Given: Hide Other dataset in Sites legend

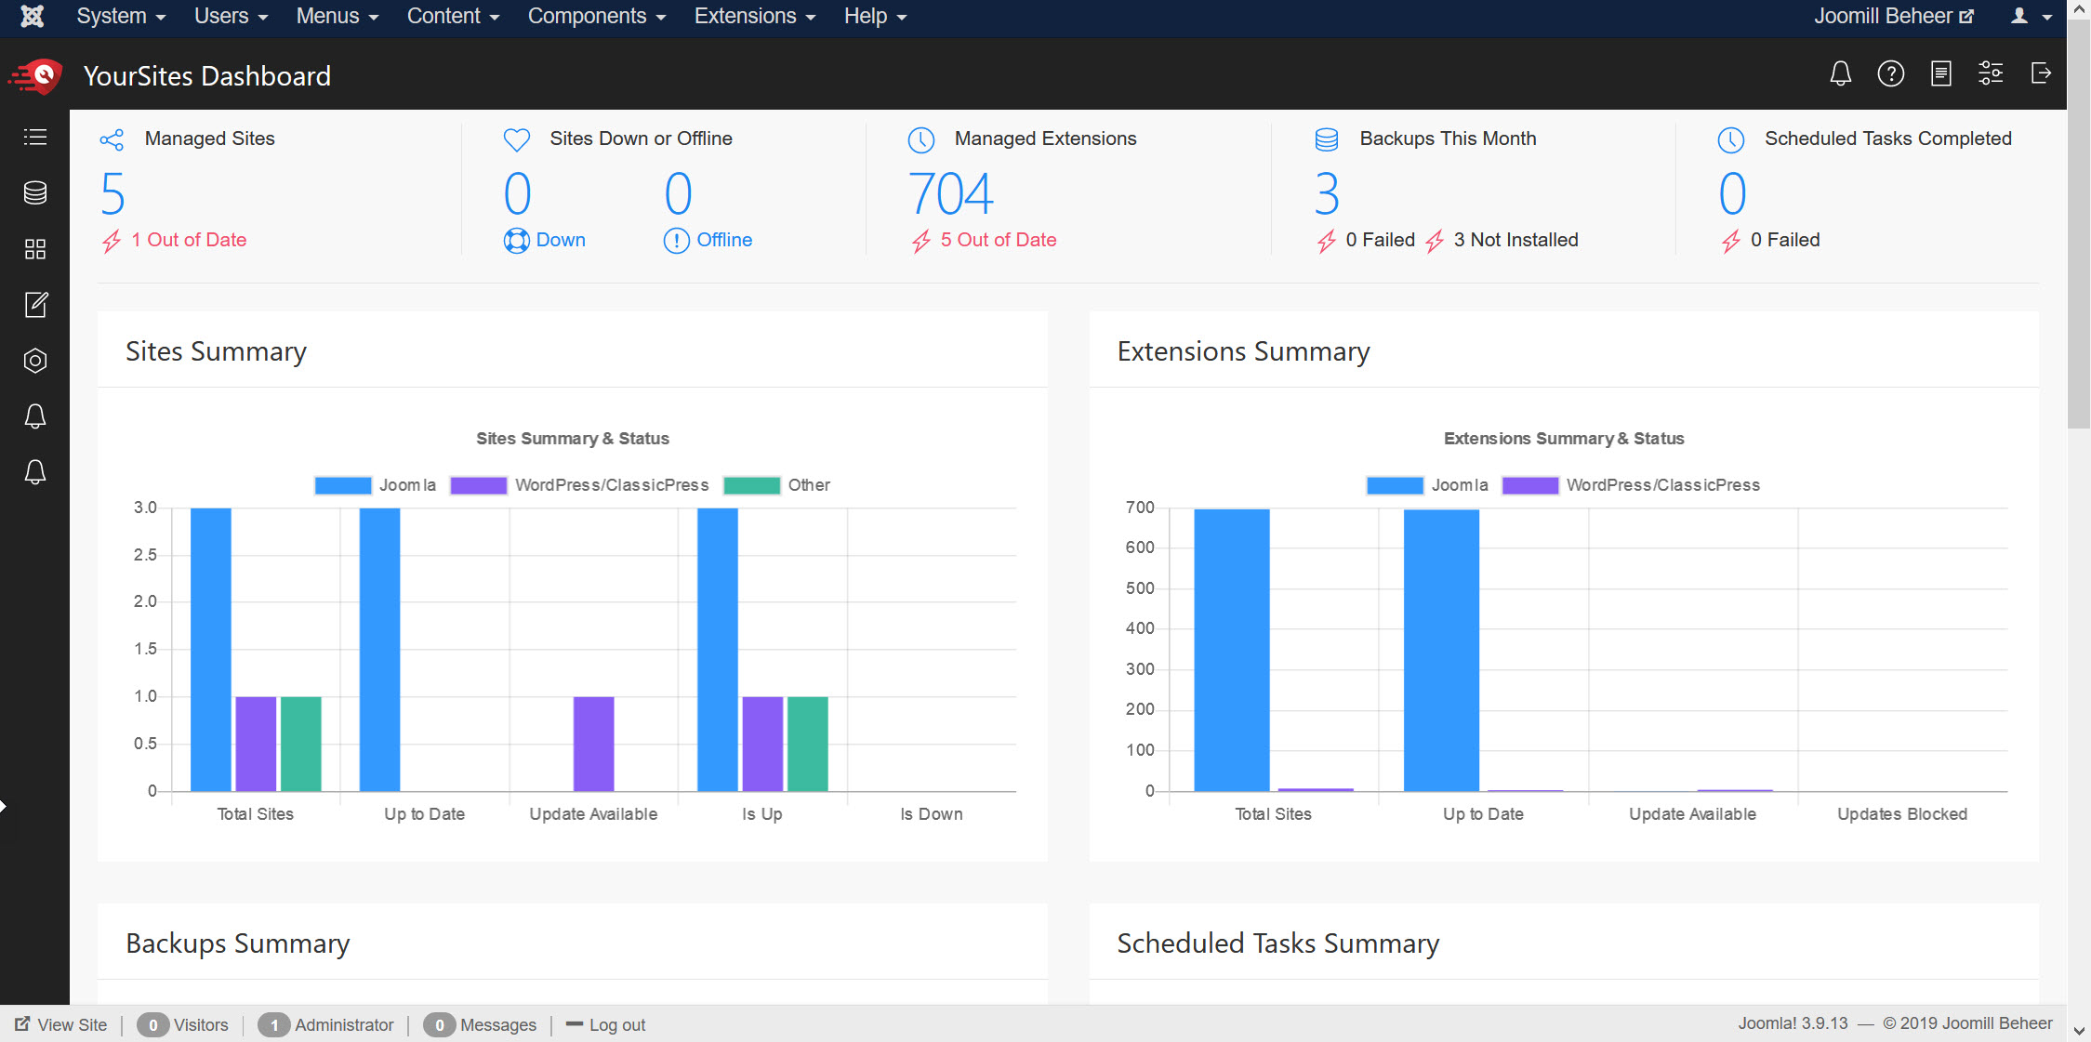Looking at the screenshot, I should [777, 485].
